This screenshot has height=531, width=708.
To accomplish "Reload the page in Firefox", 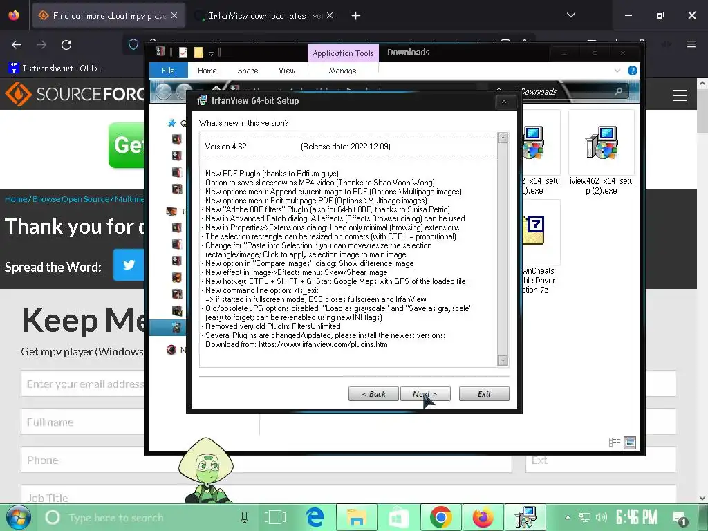I will (x=66, y=45).
